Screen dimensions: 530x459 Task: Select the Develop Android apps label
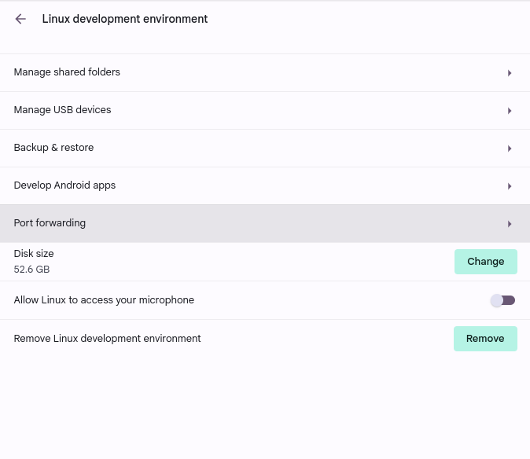point(64,185)
